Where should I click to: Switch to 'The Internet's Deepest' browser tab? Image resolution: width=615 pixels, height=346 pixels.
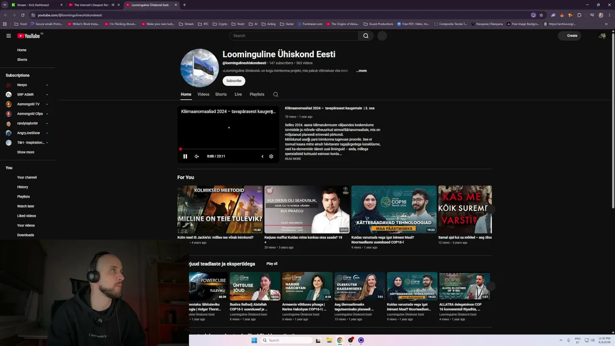point(94,5)
